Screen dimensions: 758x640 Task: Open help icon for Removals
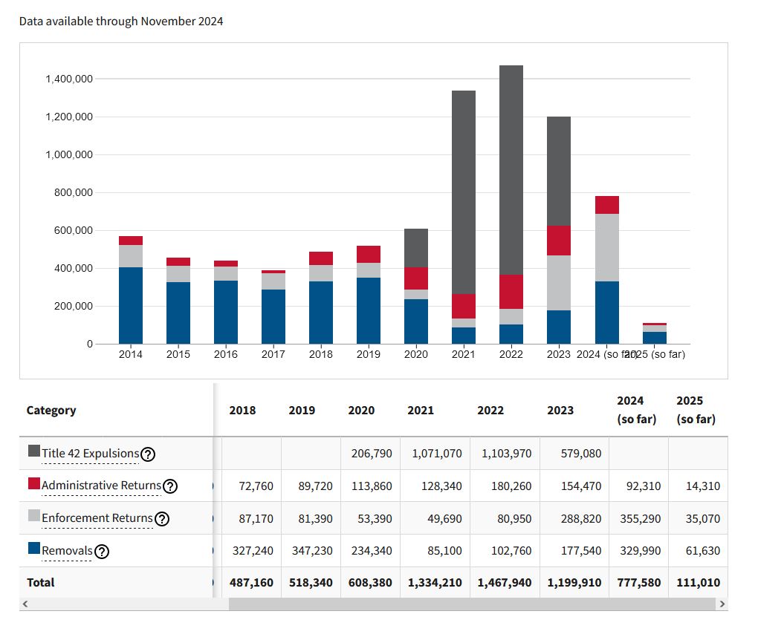[x=102, y=551]
